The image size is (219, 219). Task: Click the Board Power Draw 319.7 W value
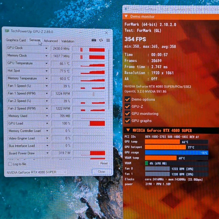pos(62,153)
